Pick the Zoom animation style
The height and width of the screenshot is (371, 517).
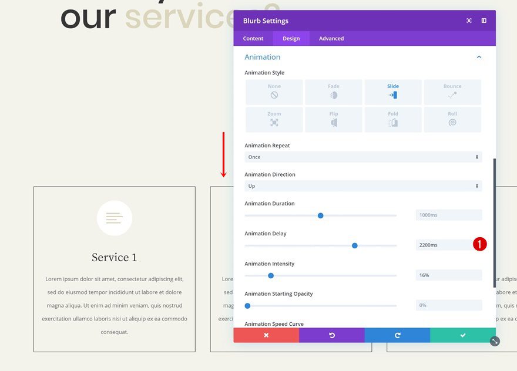click(274, 120)
